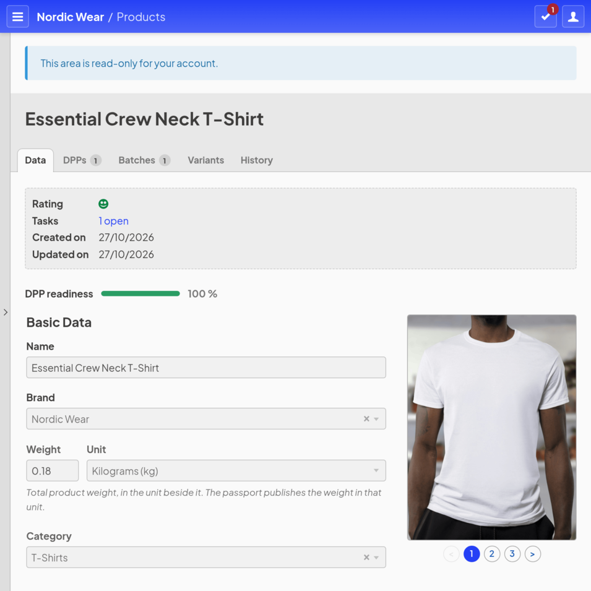Switch to the Data tab

tap(35, 160)
